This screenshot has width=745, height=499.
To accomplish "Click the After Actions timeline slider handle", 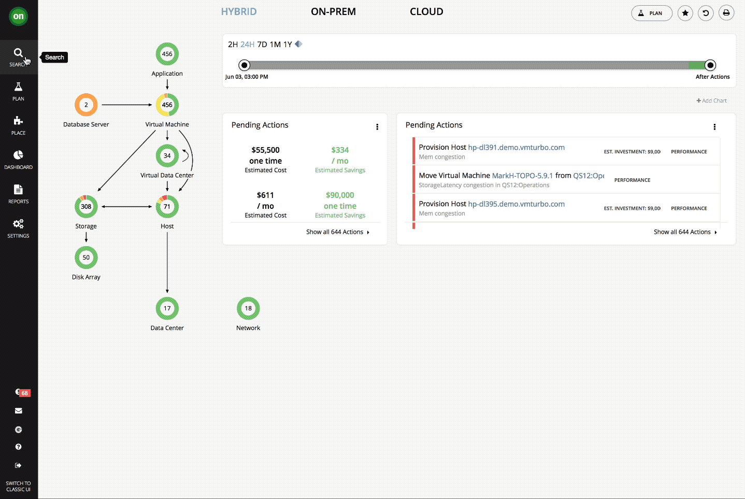I will [710, 65].
